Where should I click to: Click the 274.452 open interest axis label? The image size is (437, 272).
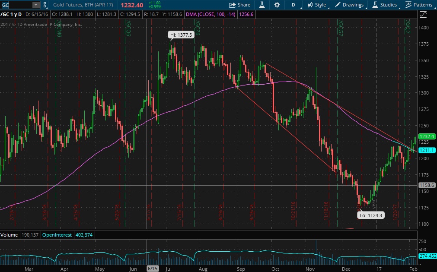click(428, 256)
